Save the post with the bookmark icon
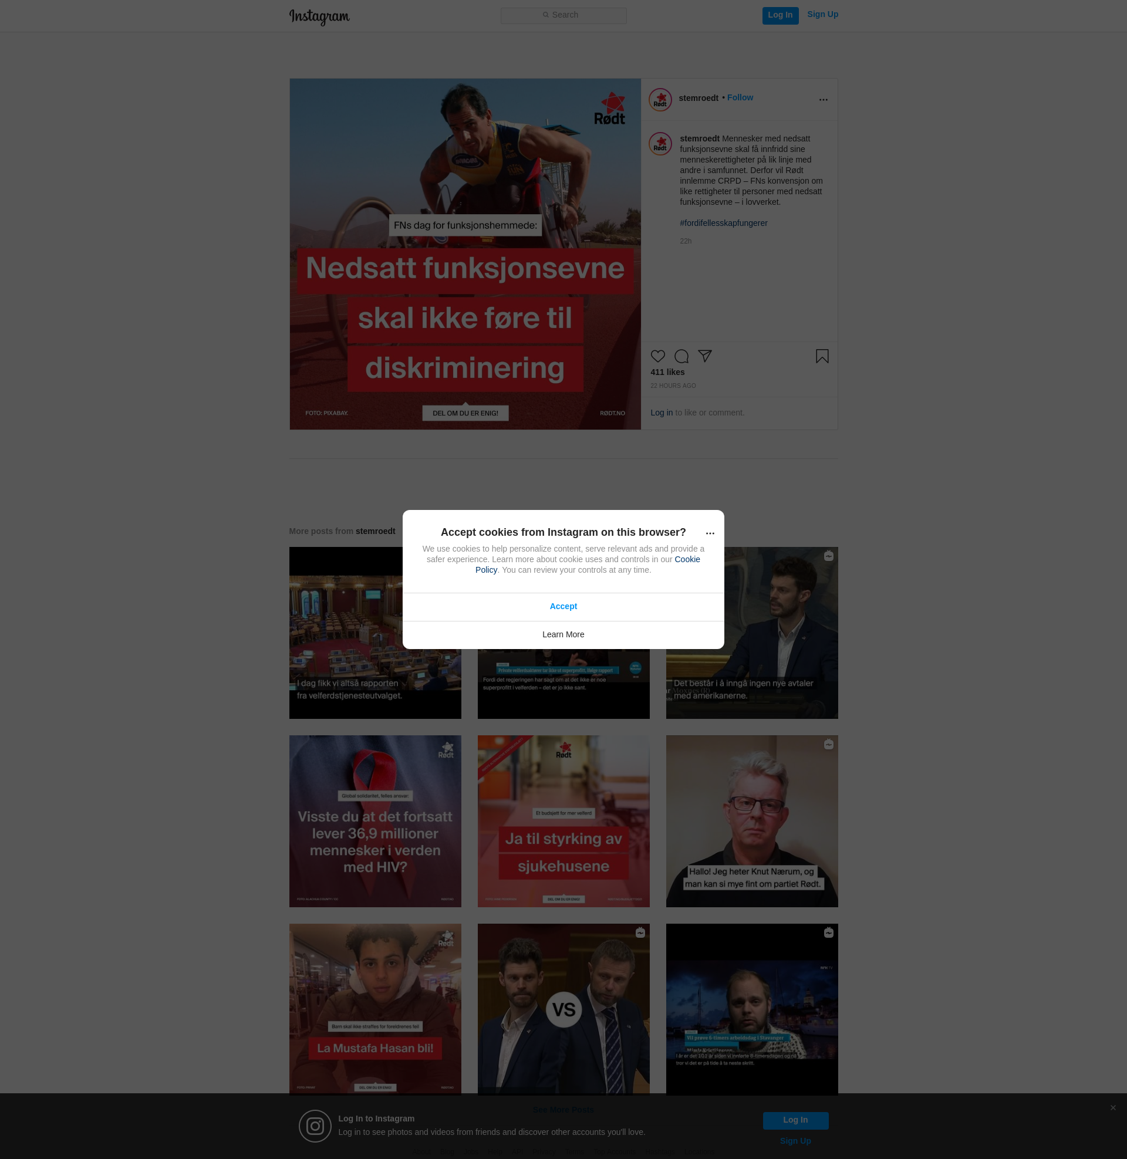The width and height of the screenshot is (1127, 1159). pos(822,356)
